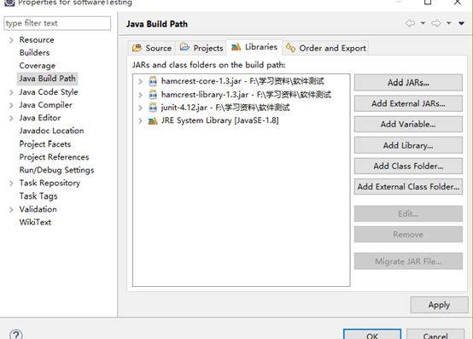473x339 pixels.
Task: Select the Java Compiler label
Action: (46, 105)
